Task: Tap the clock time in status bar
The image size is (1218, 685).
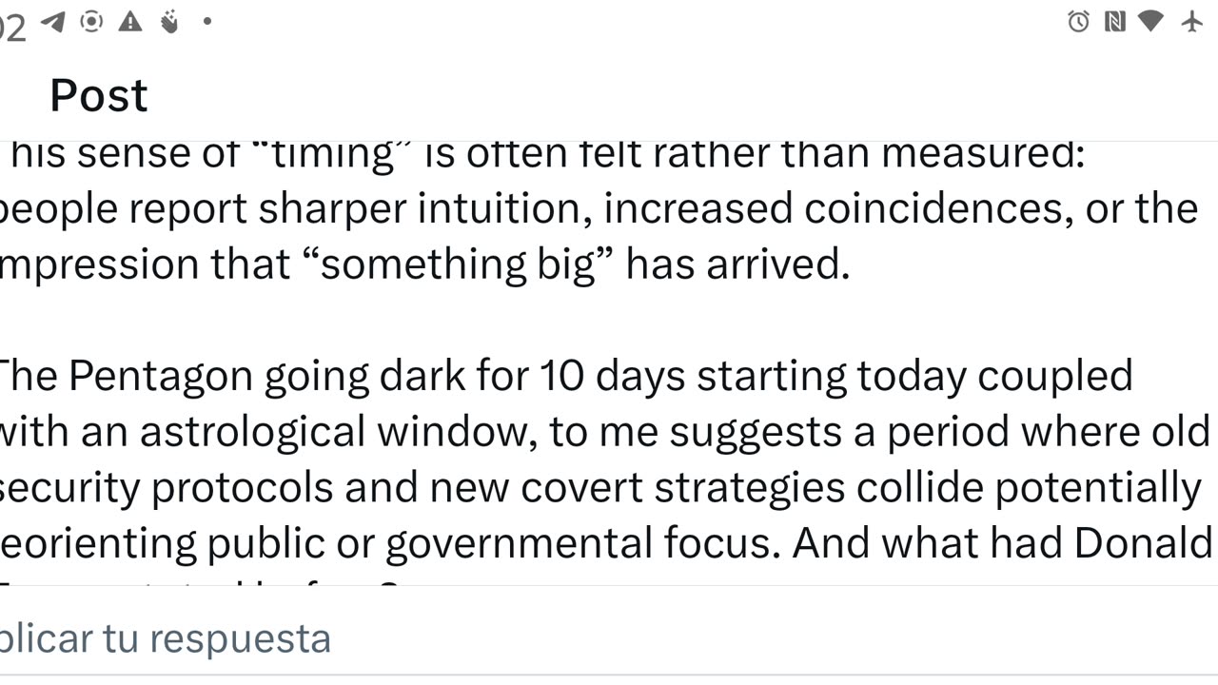Action: point(13,28)
